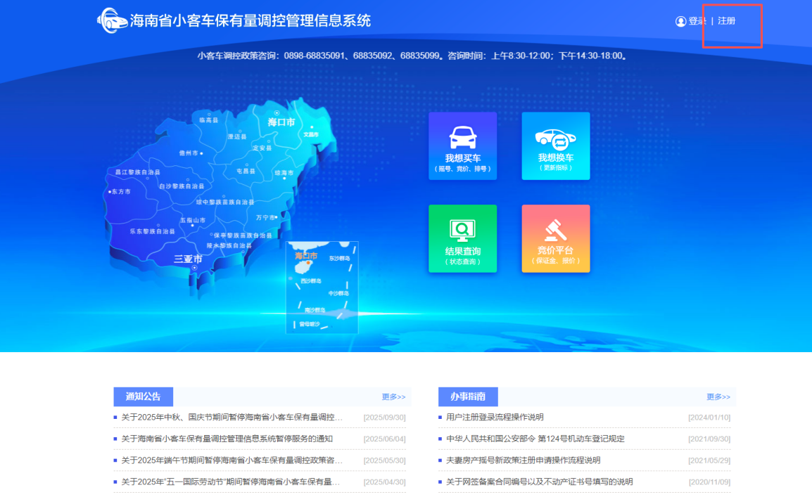
Task: Open 结果查询 via the magnifier screen icon
Action: coord(462,238)
